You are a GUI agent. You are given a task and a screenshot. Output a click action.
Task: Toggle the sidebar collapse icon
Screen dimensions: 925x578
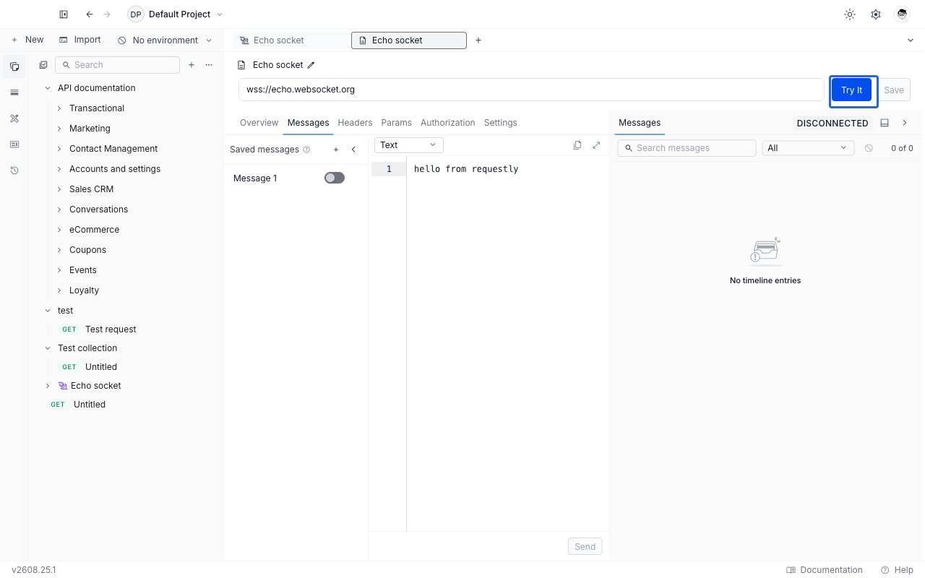(64, 14)
